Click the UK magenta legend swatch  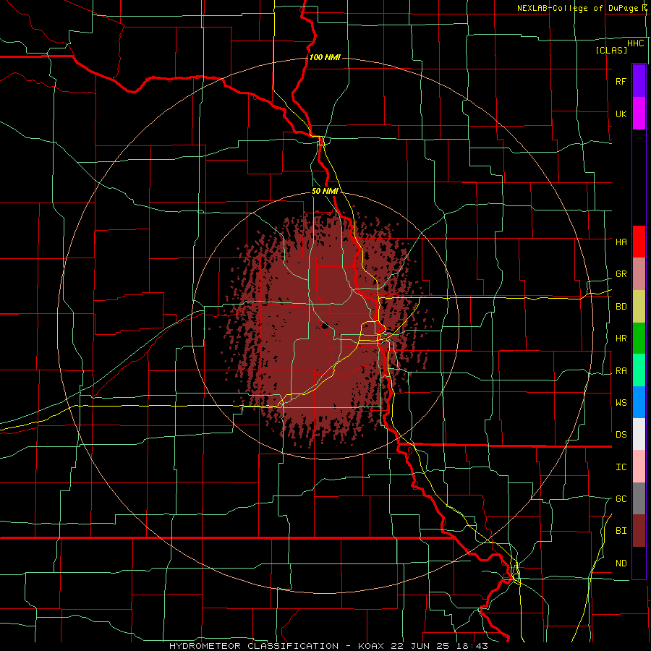tap(639, 114)
